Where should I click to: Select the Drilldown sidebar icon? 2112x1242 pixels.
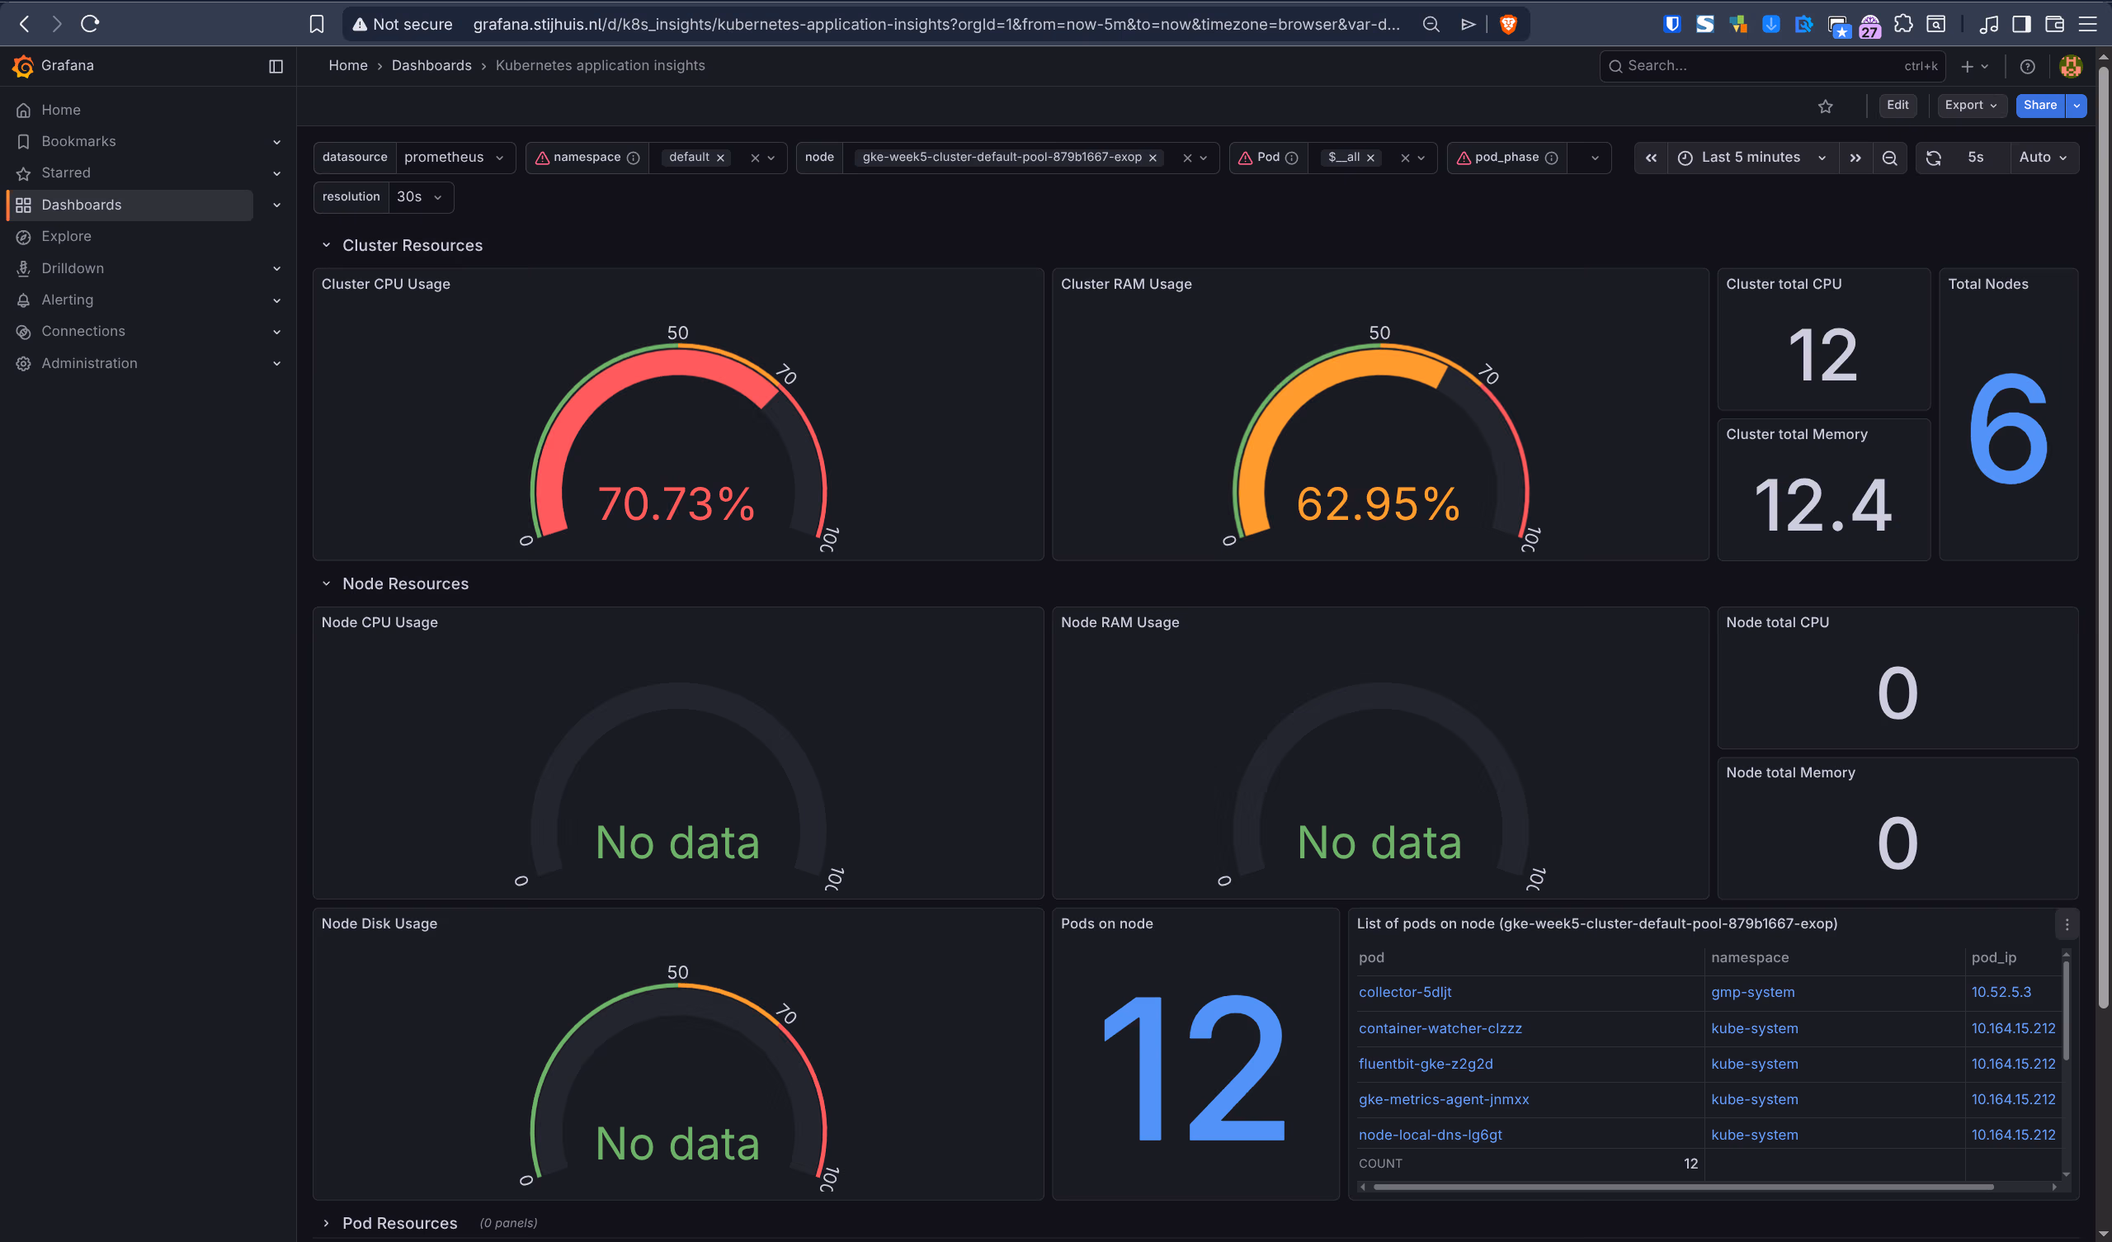click(23, 267)
